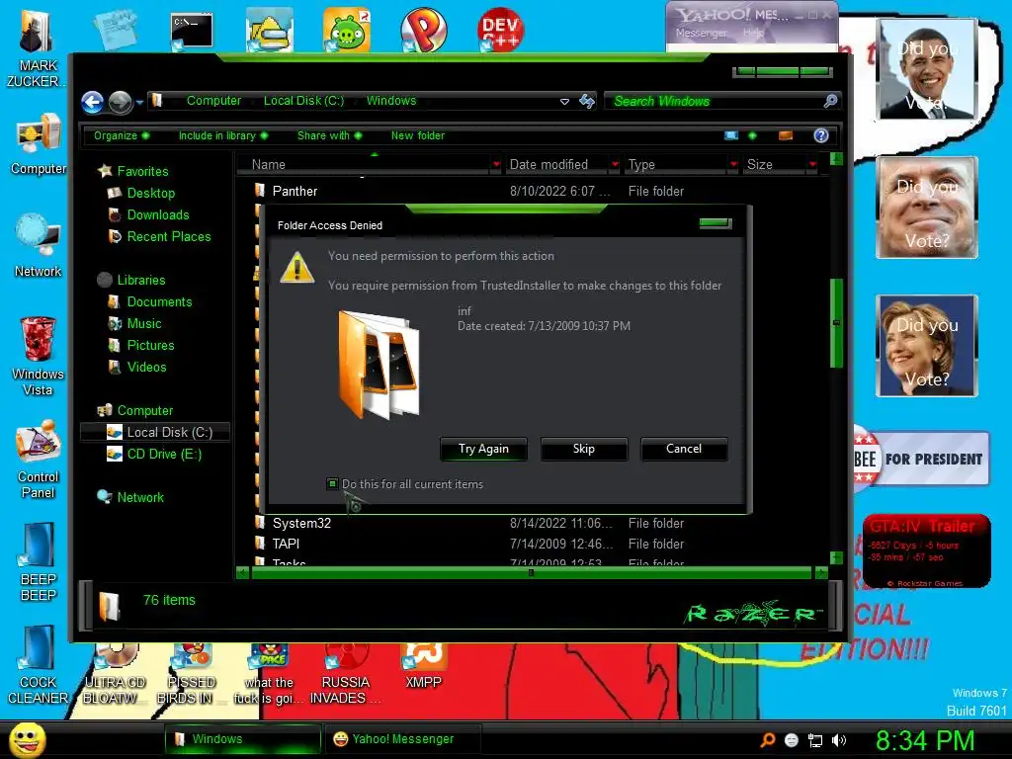Image resolution: width=1012 pixels, height=759 pixels.
Task: Click the Search Windows field
Action: (x=714, y=102)
